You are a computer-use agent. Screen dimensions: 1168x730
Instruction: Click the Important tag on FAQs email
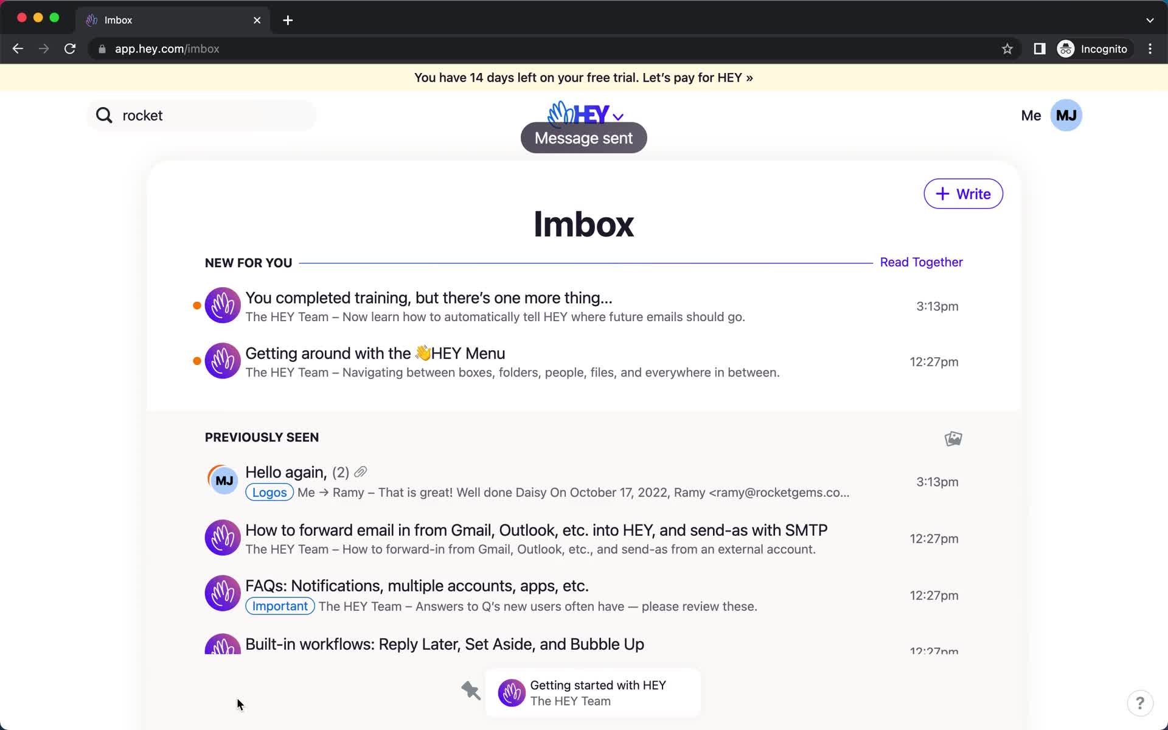pyautogui.click(x=280, y=605)
